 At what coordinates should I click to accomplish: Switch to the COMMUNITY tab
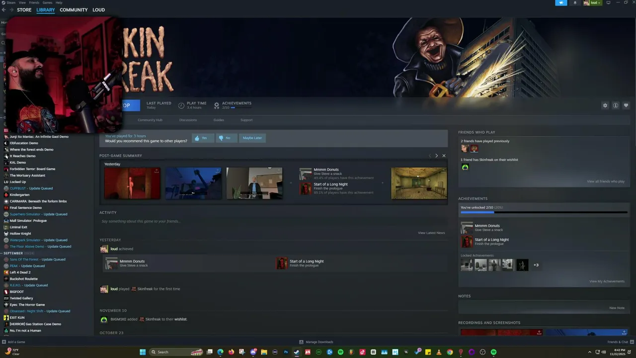pyautogui.click(x=74, y=10)
